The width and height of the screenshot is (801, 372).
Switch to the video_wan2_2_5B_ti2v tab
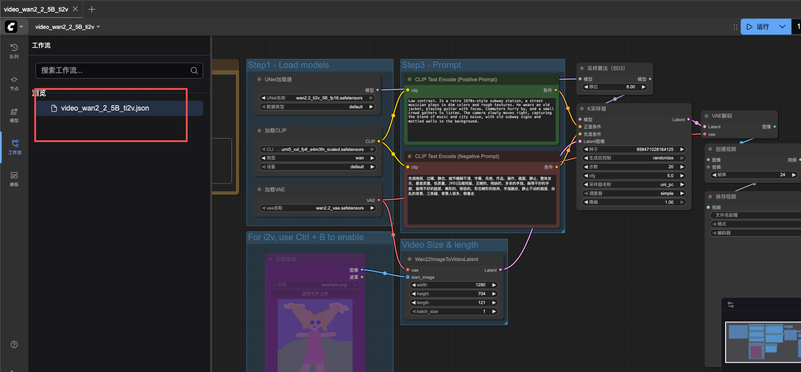click(36, 9)
